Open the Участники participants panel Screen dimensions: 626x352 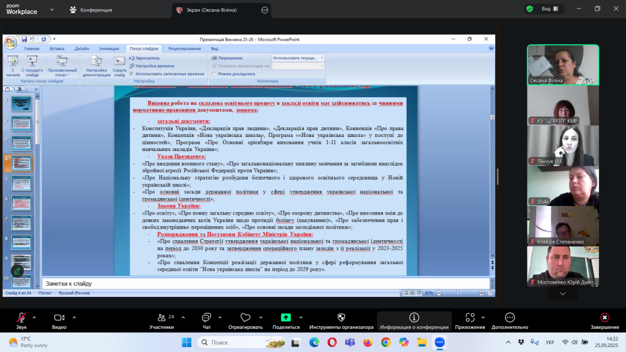(x=162, y=318)
